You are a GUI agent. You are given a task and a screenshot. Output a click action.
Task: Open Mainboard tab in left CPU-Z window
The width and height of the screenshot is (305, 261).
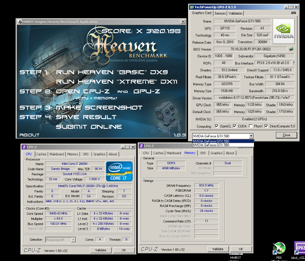point(57,154)
